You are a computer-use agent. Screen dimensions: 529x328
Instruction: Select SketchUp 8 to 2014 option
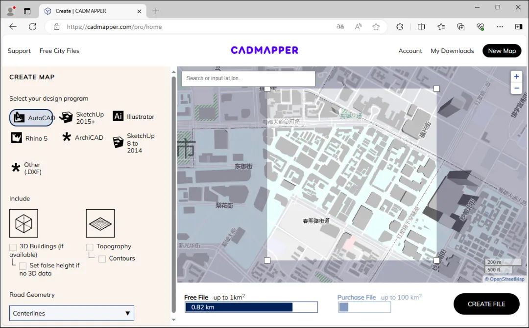coord(134,143)
